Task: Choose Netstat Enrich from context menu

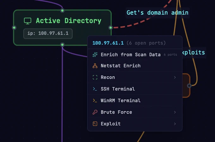Action: click(135, 66)
